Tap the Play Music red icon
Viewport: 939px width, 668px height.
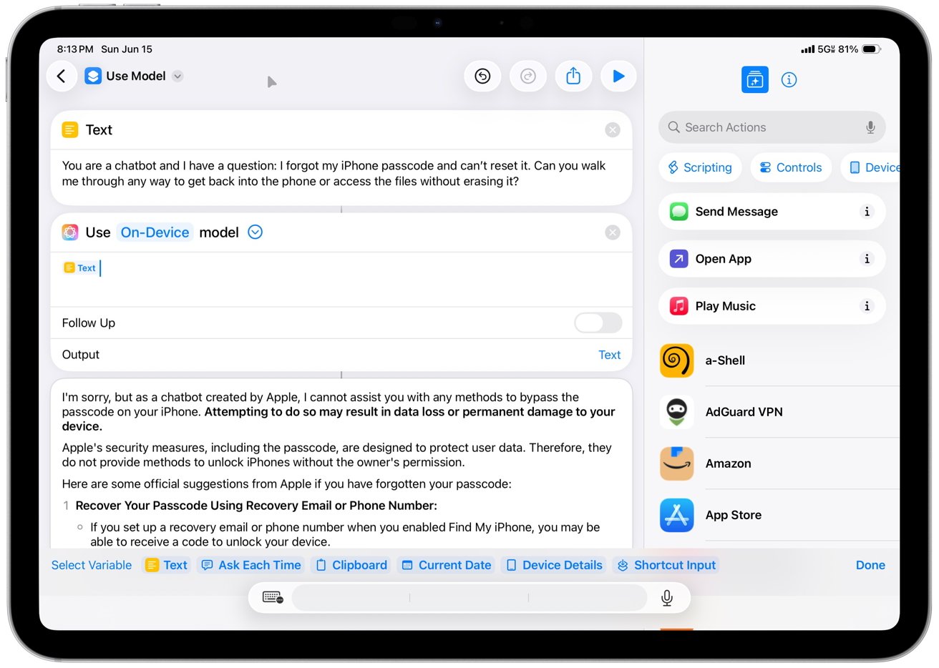pyautogui.click(x=678, y=306)
